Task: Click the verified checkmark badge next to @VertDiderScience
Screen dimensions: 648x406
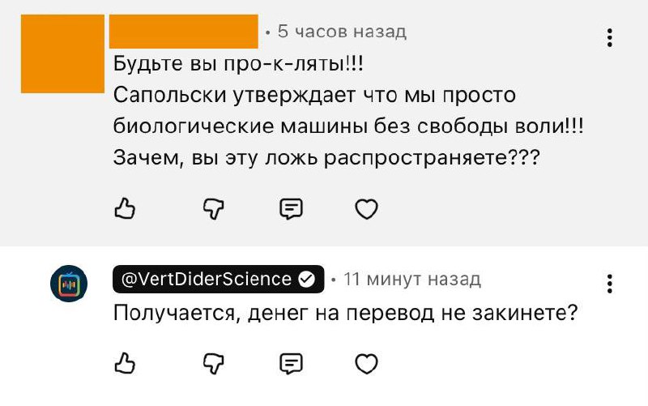Action: 307,280
